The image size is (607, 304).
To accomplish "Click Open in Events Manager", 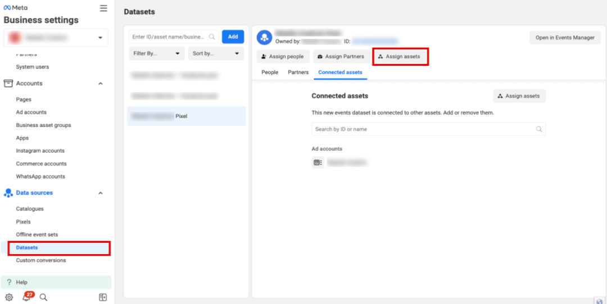I will point(565,38).
